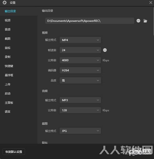Open the 音频 settings section in the sidebar
Image resolution: width=154 pixels, height=159 pixels.
pos(8,29)
